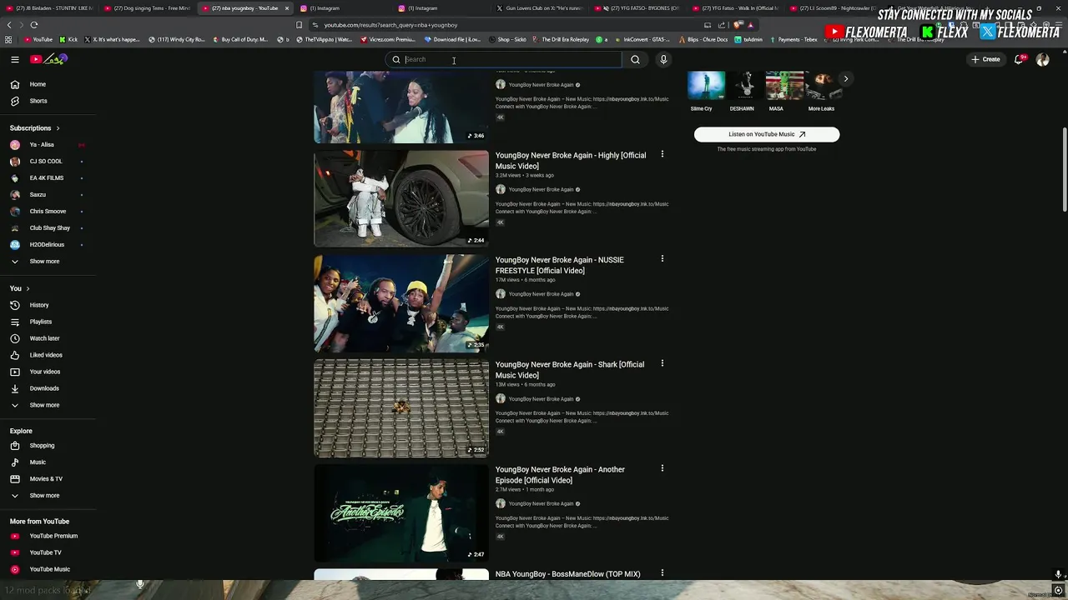Click the magnifier search button
Viewport: 1068px width, 600px height.
635,59
